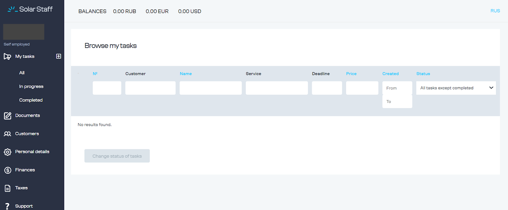Click the Created From date field
The width and height of the screenshot is (508, 210).
(x=397, y=88)
